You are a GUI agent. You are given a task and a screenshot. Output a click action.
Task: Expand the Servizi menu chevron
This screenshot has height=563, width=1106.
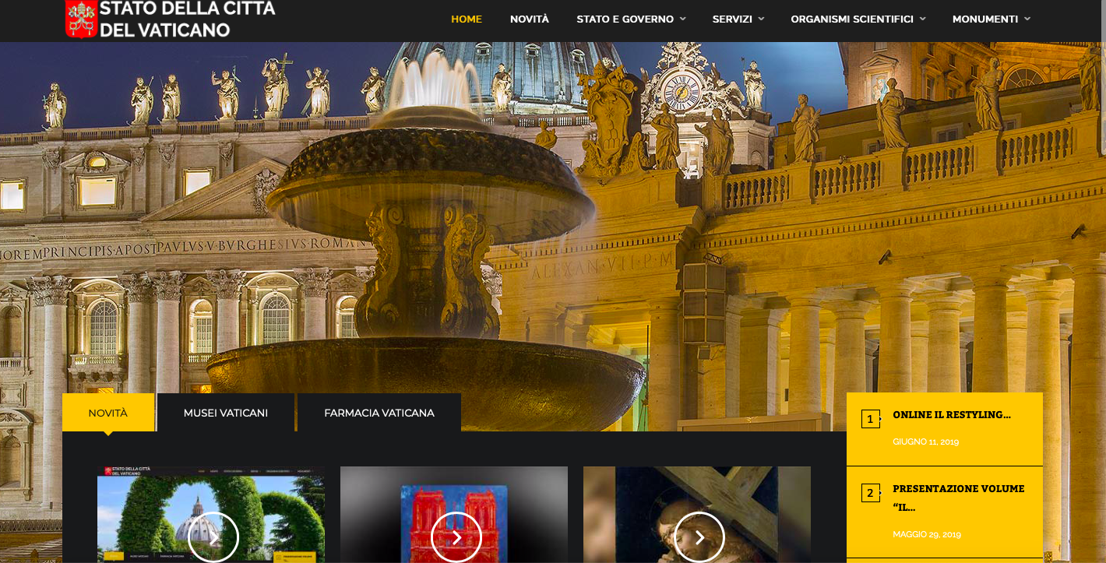[761, 19]
